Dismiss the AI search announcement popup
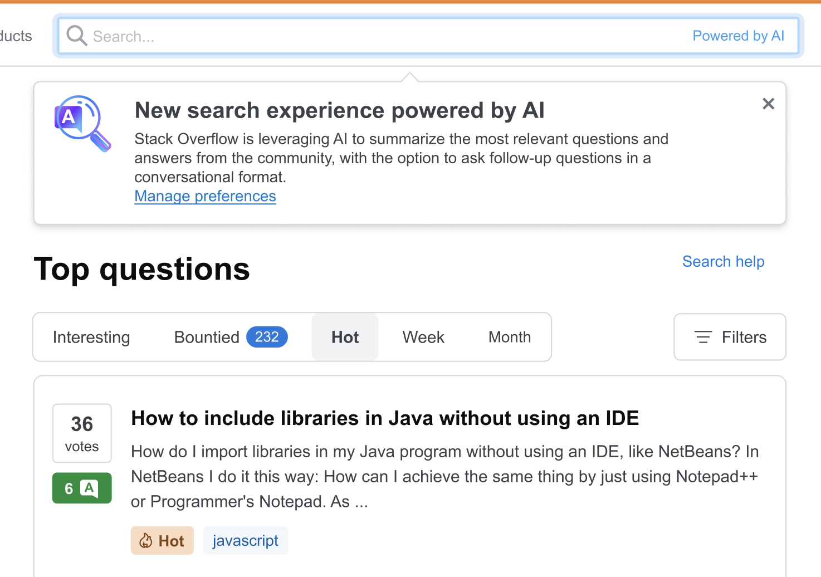The width and height of the screenshot is (821, 577). coord(768,104)
